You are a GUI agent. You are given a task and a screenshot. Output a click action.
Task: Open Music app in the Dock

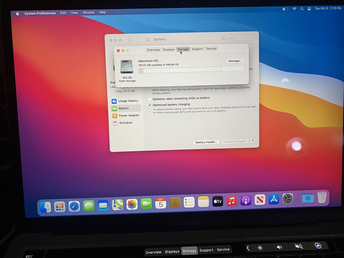(232, 200)
